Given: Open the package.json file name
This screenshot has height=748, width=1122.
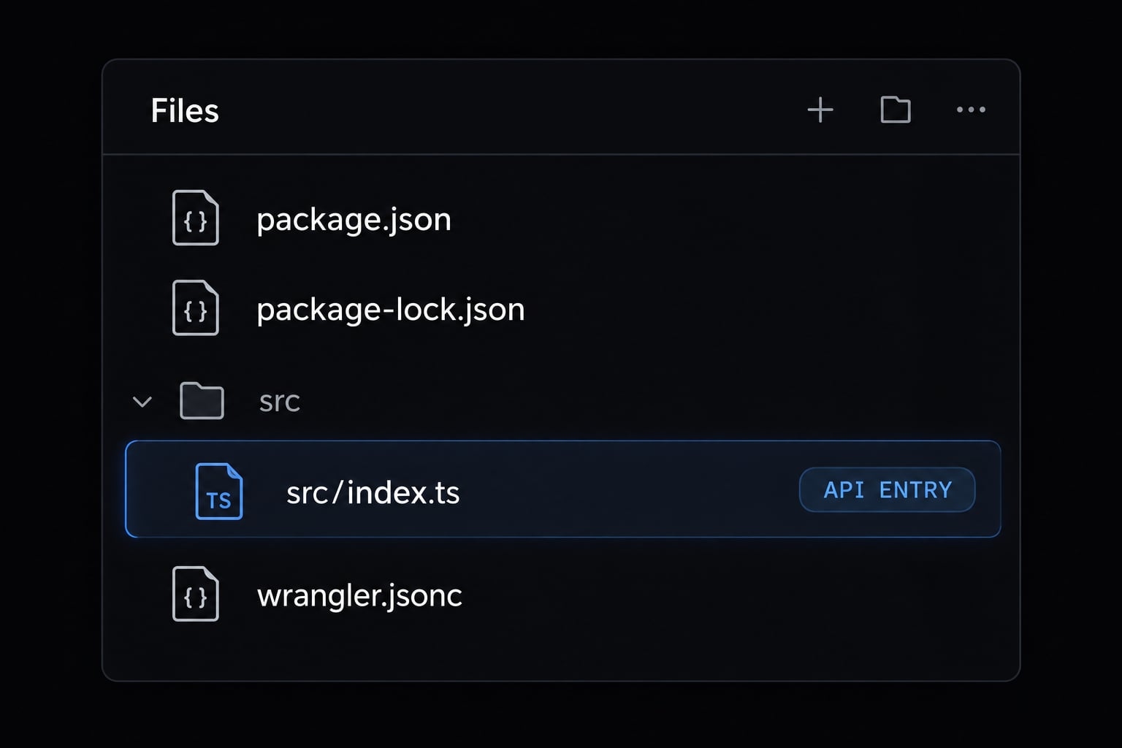Looking at the screenshot, I should (354, 220).
